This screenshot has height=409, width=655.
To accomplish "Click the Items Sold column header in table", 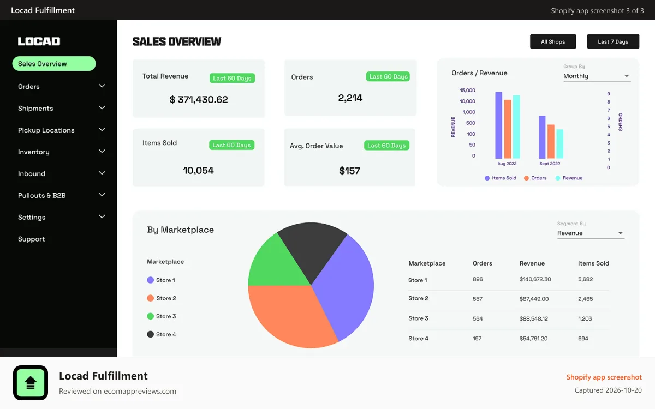I will tap(594, 263).
